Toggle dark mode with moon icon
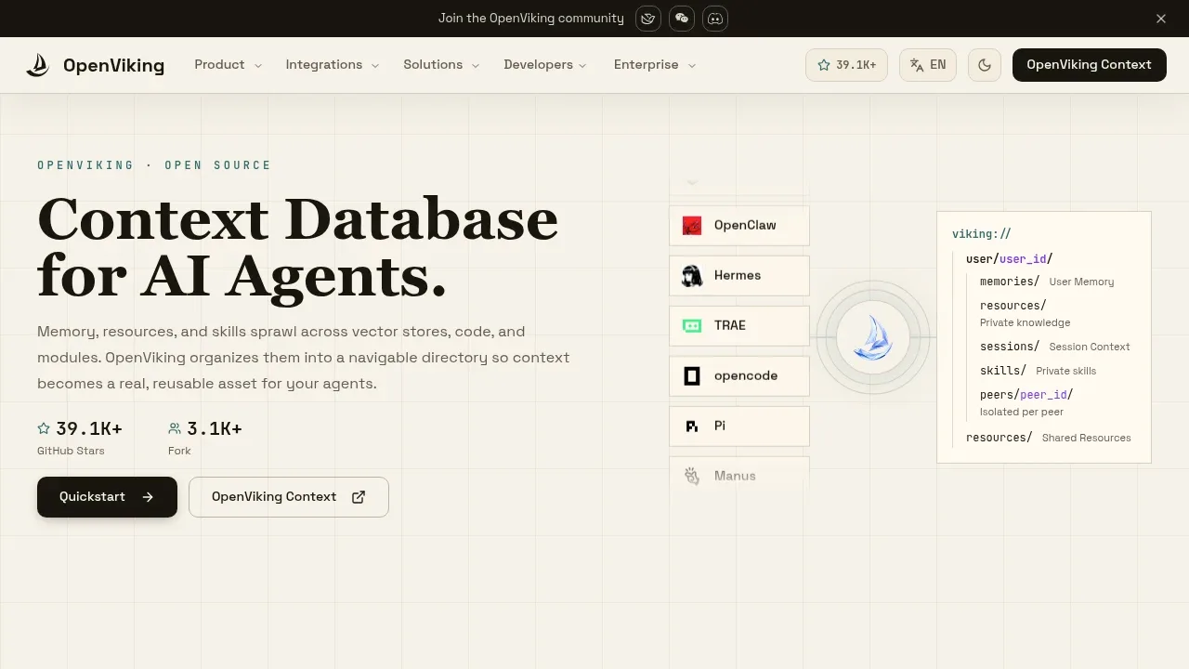Image resolution: width=1189 pixels, height=669 pixels. point(985,65)
